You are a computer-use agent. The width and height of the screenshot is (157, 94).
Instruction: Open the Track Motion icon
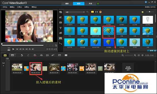(x=53, y=55)
